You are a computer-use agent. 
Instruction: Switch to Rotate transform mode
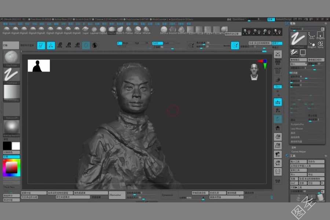click(x=77, y=45)
